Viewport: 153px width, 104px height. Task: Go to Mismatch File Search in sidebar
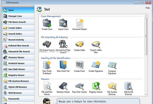18,51
